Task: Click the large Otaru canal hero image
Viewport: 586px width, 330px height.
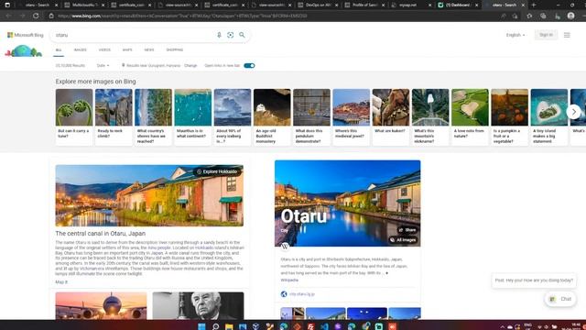Action: 348,203
